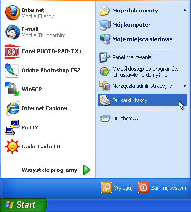191x212 pixels.
Task: Open the Internet Explorer icon
Action: coord(13,108)
